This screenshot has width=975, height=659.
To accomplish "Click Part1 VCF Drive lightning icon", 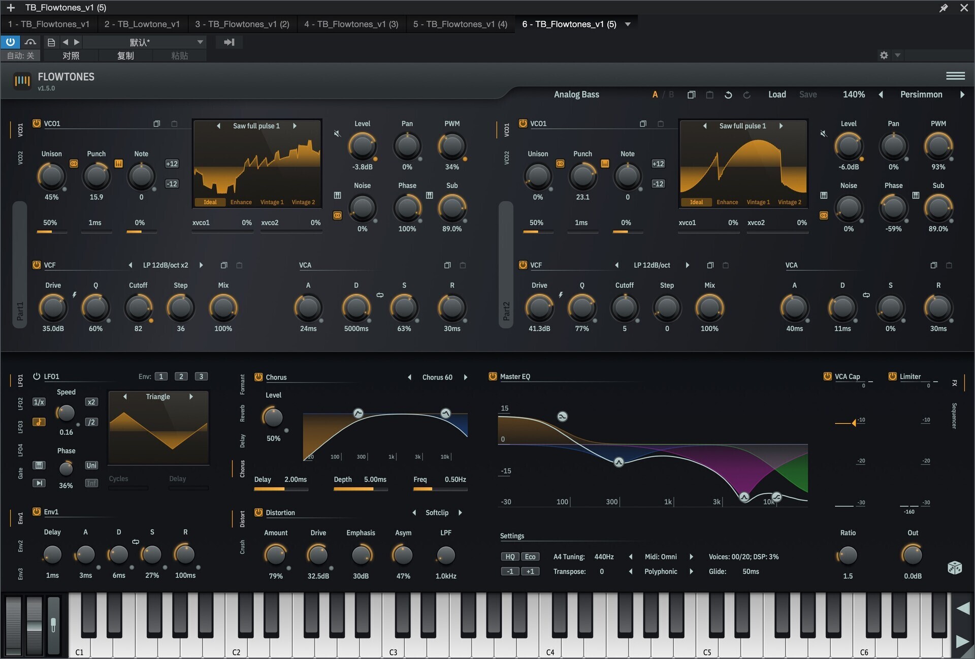I will [74, 295].
